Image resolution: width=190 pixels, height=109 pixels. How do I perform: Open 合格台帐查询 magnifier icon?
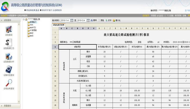(x=9, y=83)
